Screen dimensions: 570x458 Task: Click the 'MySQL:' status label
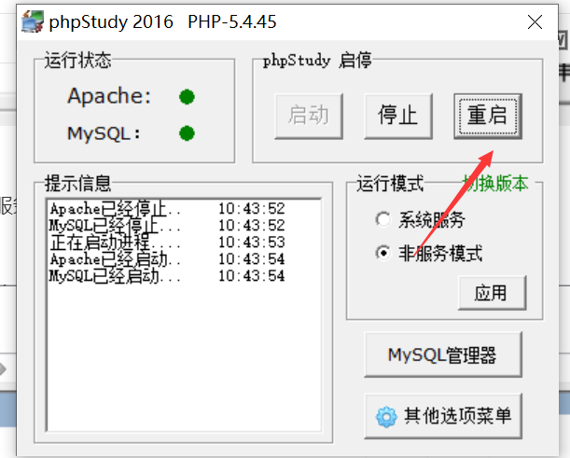[x=104, y=133]
